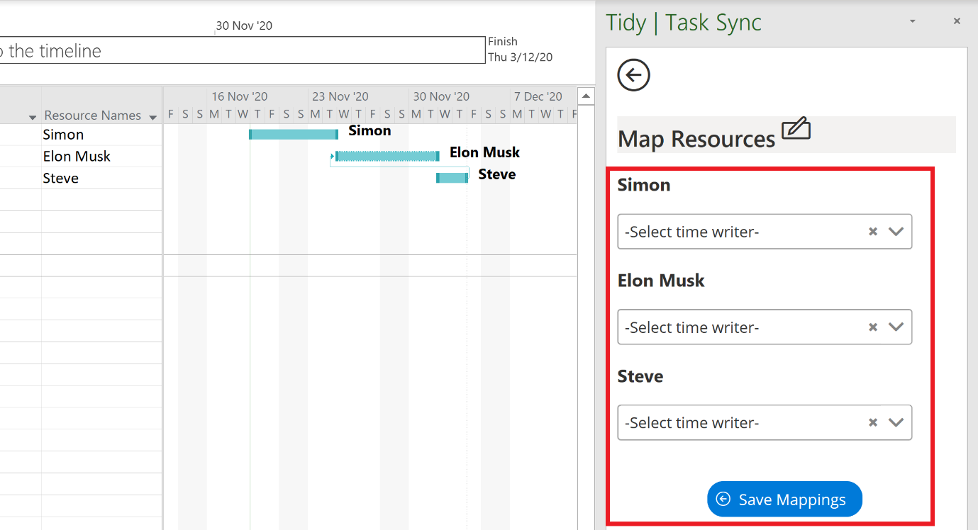Collapse the Task Sync pane with the caret
Screen dimensions: 978x530
[911, 21]
